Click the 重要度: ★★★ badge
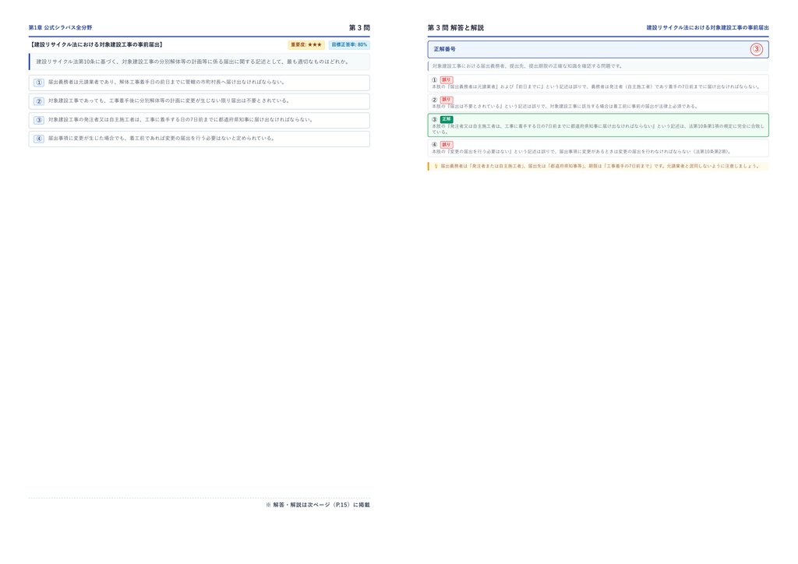 click(306, 44)
